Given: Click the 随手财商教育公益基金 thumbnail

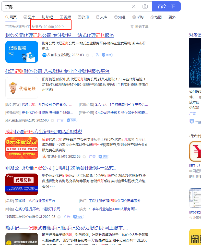Looking at the screenshot, I should click(22, 239).
